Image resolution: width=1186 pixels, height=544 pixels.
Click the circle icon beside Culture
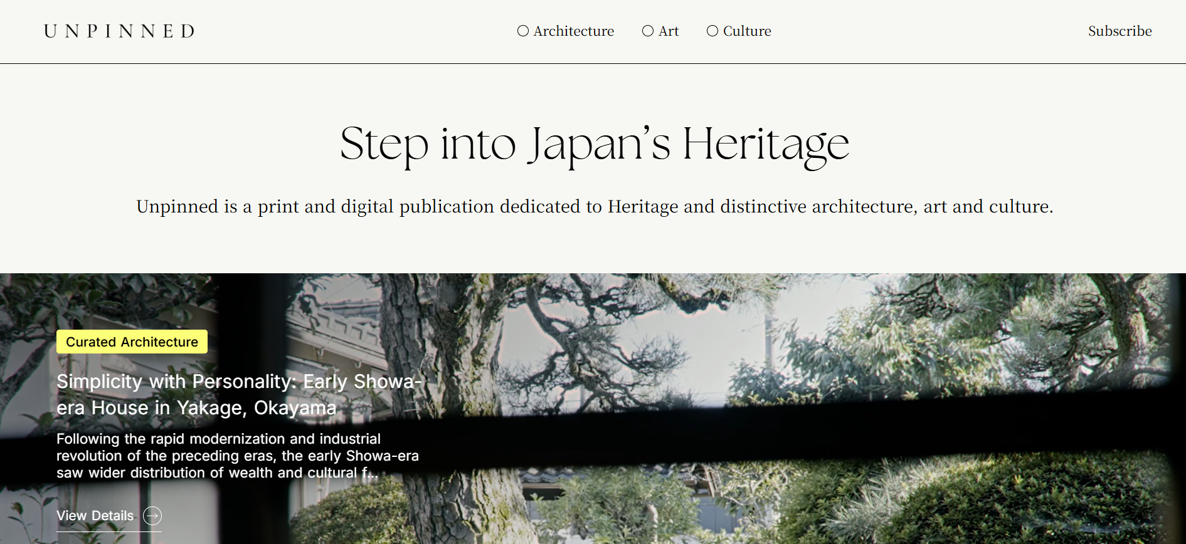click(x=712, y=31)
